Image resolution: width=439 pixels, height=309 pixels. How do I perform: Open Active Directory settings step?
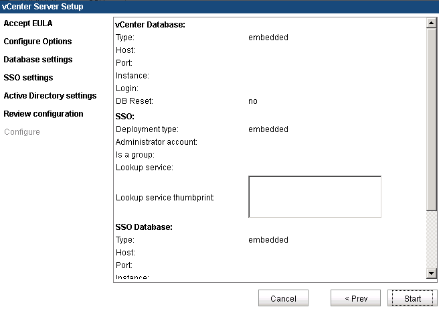tap(50, 96)
